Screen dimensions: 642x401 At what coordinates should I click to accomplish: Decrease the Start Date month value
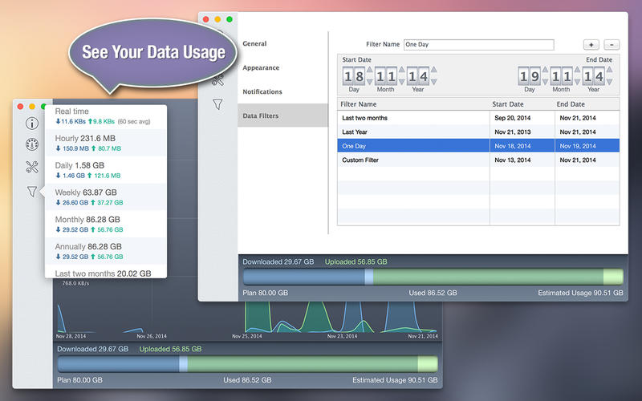click(x=402, y=81)
